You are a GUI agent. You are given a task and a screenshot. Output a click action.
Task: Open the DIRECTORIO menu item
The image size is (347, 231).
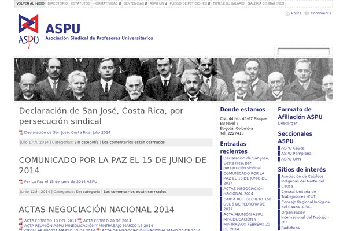click(58, 3)
